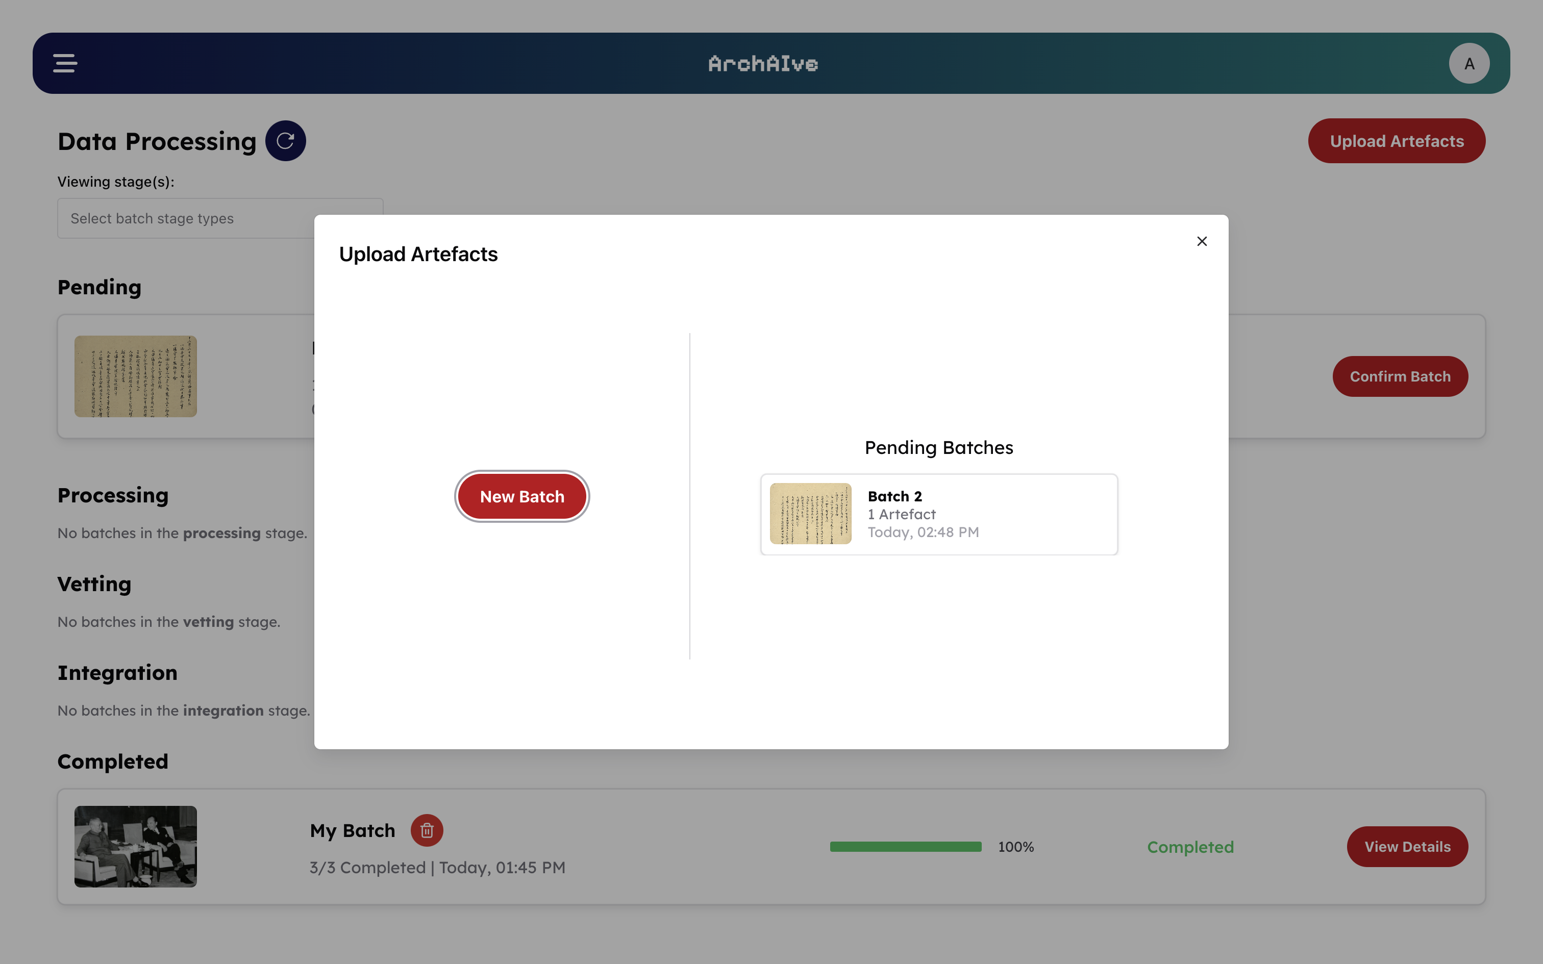
Task: Dismiss the Upload Artefacts dialog with the X
Action: click(1202, 241)
